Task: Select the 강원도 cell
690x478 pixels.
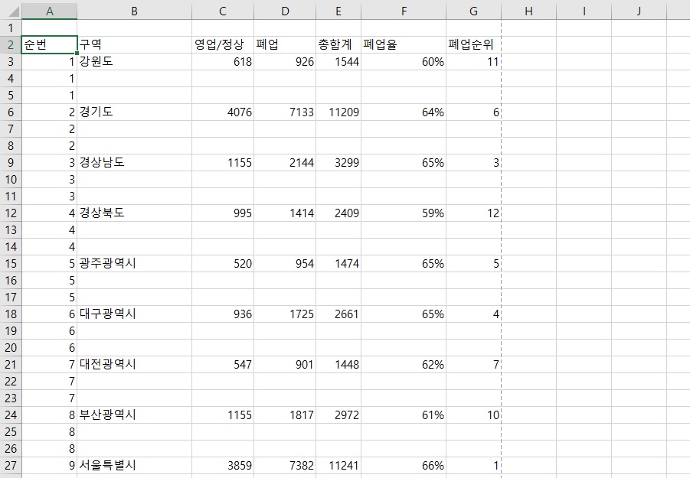Action: click(x=134, y=61)
